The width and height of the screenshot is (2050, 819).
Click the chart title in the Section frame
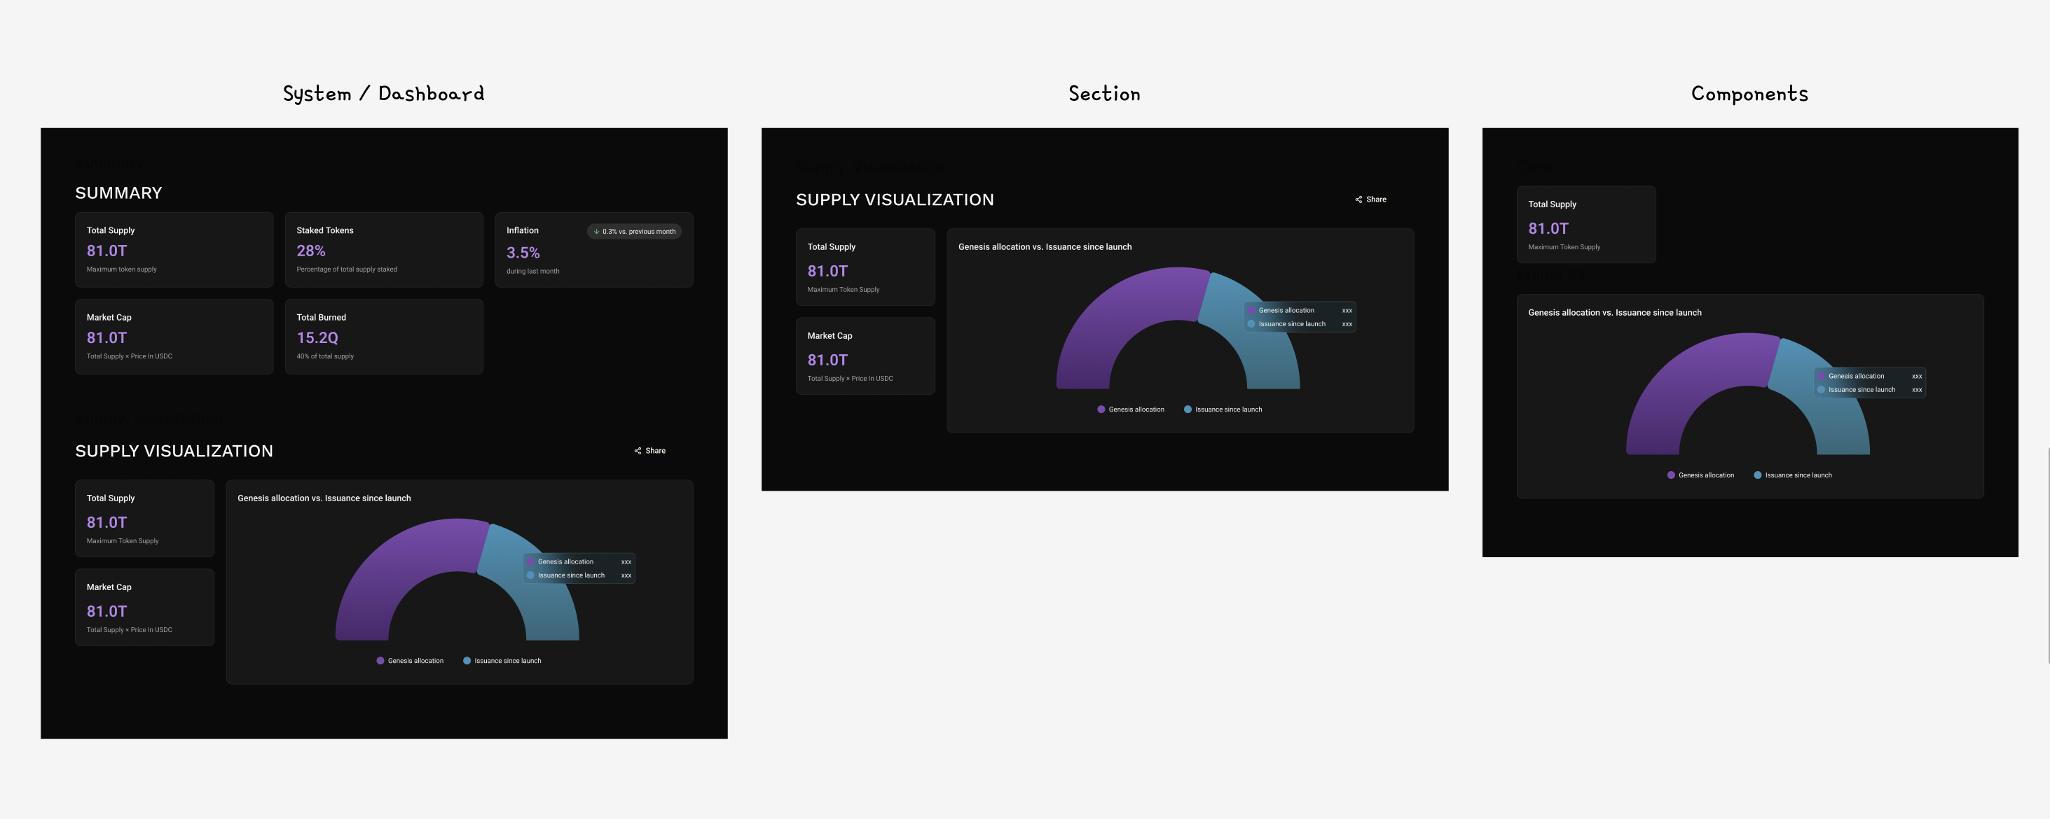(1045, 247)
